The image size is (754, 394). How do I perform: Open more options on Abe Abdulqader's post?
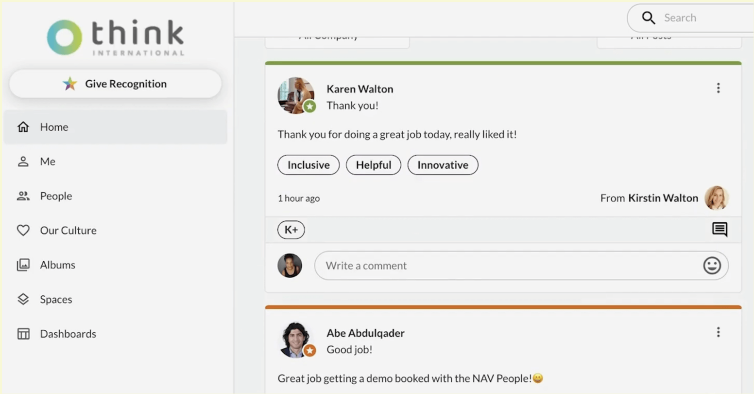coord(718,332)
